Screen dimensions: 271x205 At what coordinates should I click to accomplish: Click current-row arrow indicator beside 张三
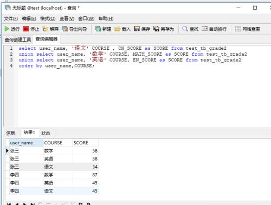click(x=7, y=150)
